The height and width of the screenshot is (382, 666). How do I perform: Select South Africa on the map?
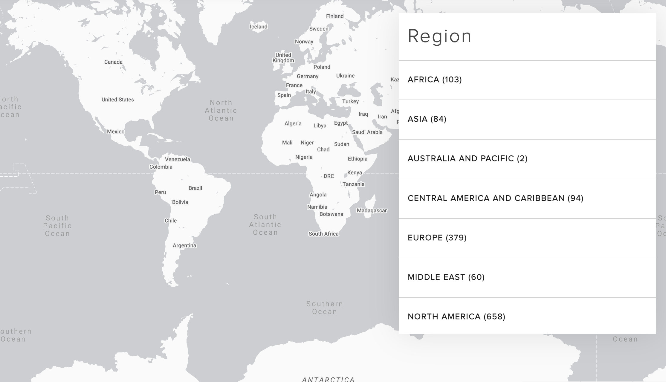click(x=323, y=233)
